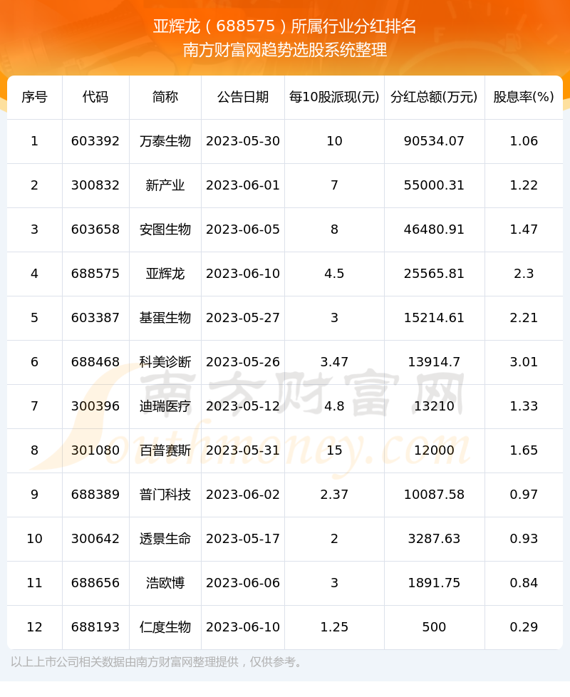The height and width of the screenshot is (697, 570).
Task: Select the 公告日期 column header
Action: pyautogui.click(x=242, y=97)
